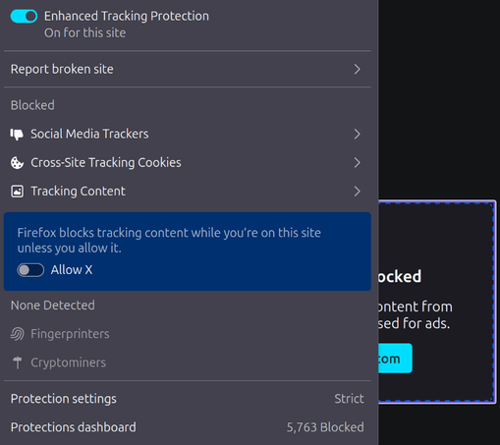
Task: Enable the Allow X toggle
Action: click(x=30, y=270)
